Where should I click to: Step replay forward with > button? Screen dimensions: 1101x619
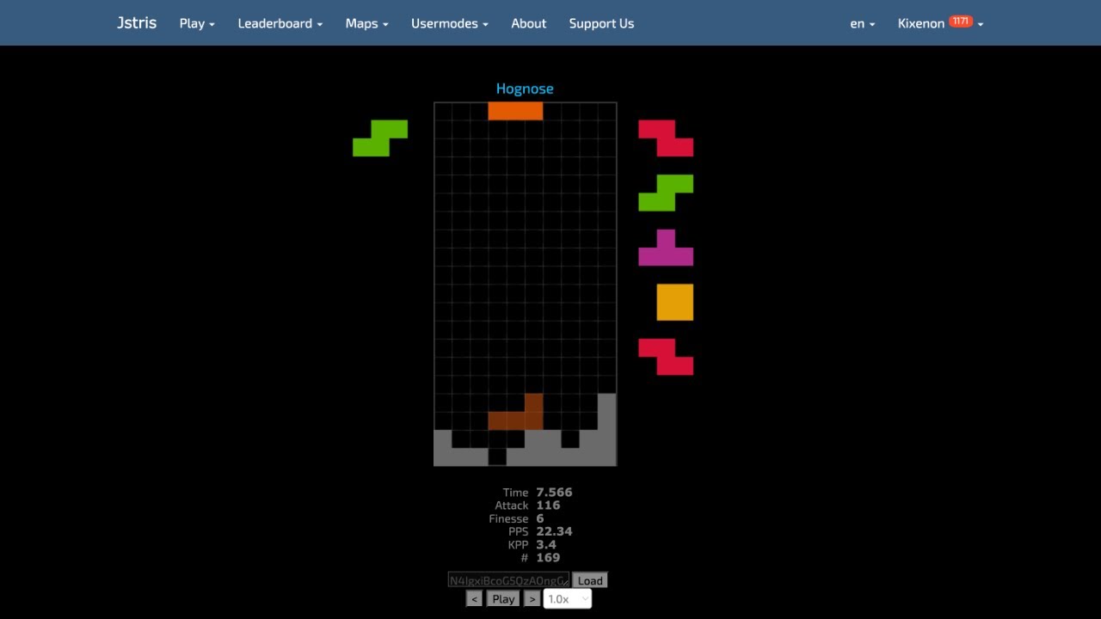(x=532, y=599)
